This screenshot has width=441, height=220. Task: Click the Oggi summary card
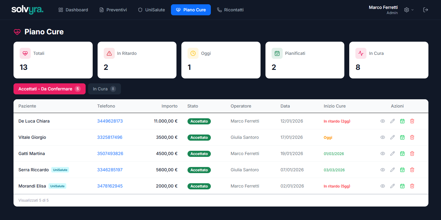click(221, 60)
